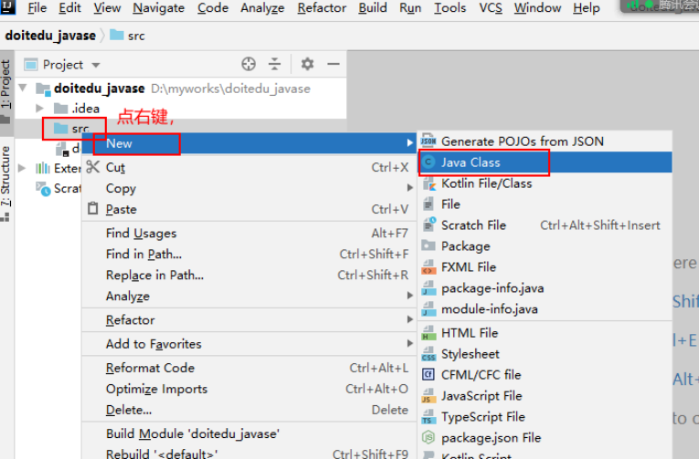Expand the Refactor submenu arrow in context menu
This screenshot has width=699, height=459.
coord(409,319)
